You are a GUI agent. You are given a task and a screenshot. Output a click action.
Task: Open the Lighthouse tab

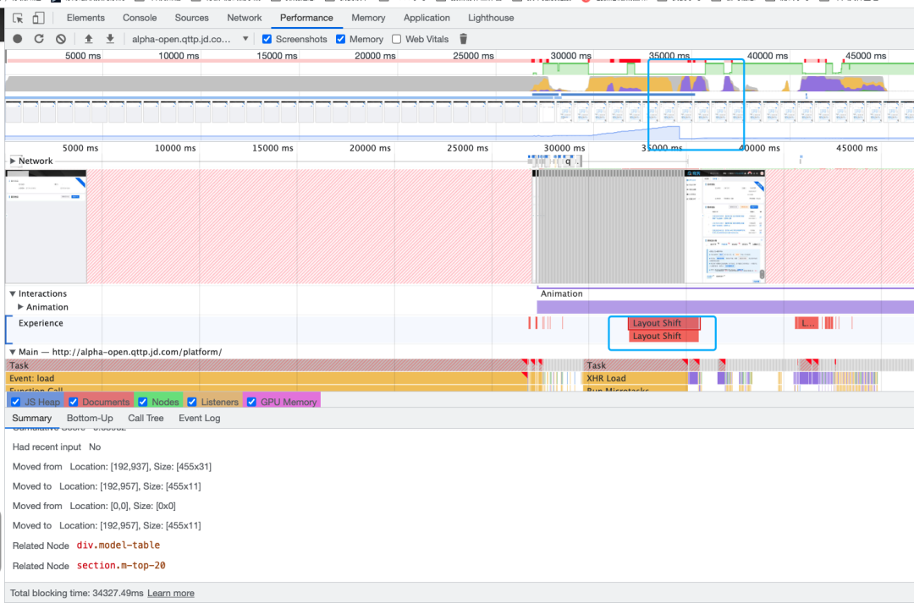point(491,18)
